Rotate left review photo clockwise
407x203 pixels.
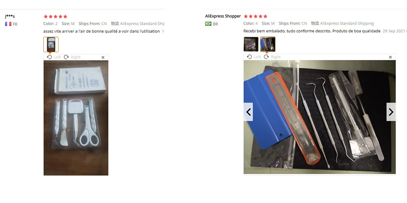click(72, 57)
